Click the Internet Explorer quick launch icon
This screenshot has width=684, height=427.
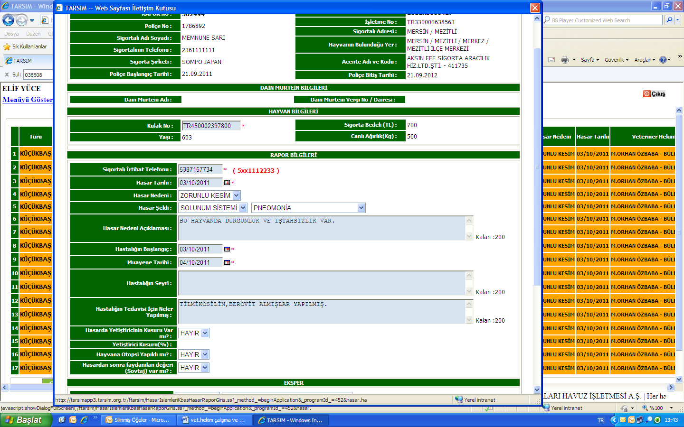point(84,420)
